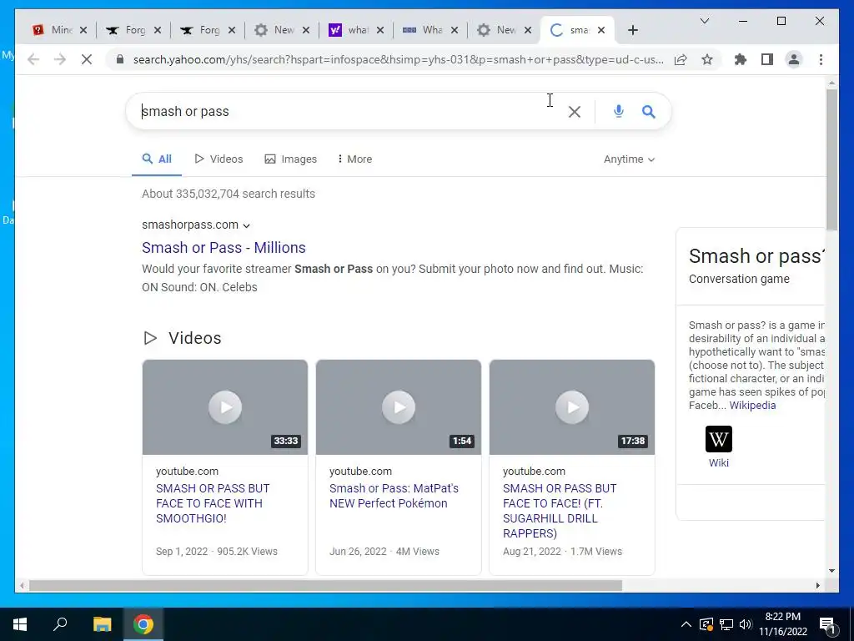Open the Wikipedia source link
This screenshot has width=854, height=641.
752,405
